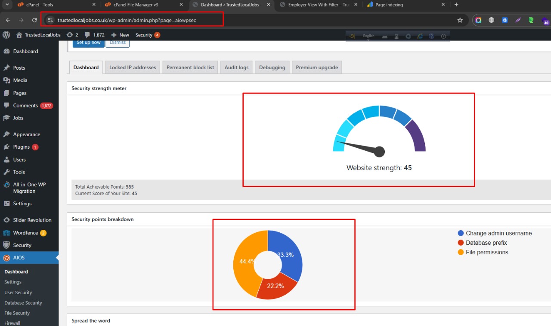Visit site via TrustedLocalJobs home link

tap(38, 35)
